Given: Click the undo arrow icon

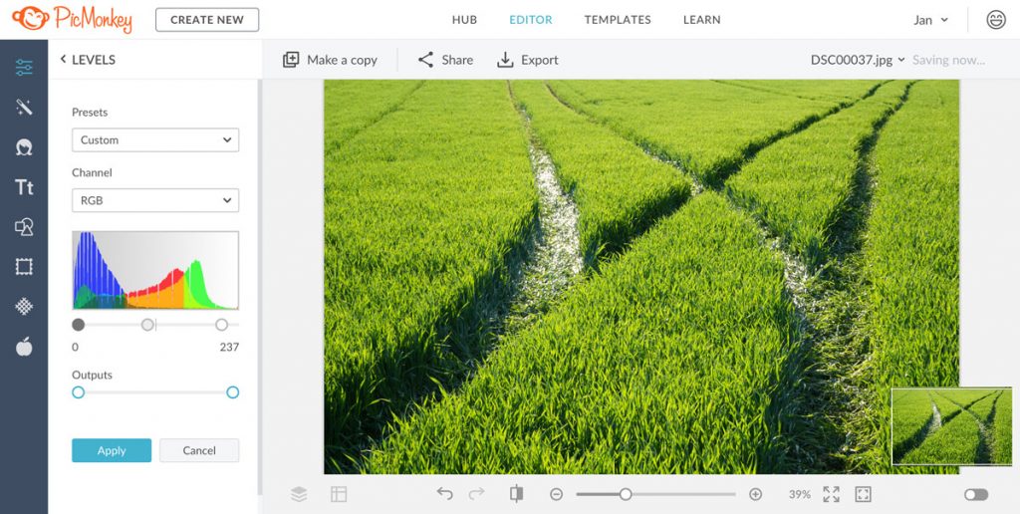Looking at the screenshot, I should (x=444, y=494).
